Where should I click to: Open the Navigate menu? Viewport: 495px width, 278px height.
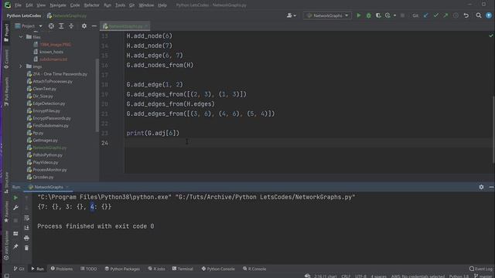click(58, 5)
